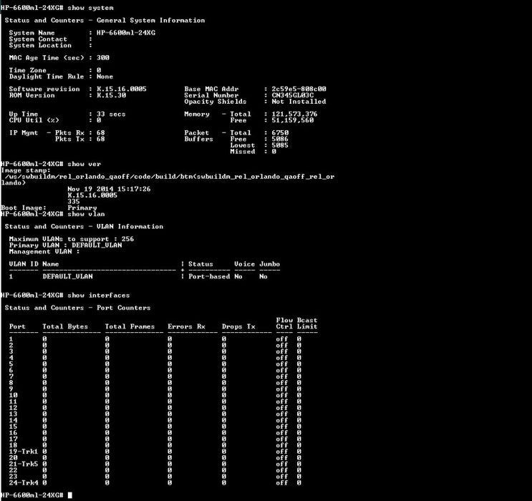
Task: Click 'Port-based' status in VLAN table
Action: (209, 276)
